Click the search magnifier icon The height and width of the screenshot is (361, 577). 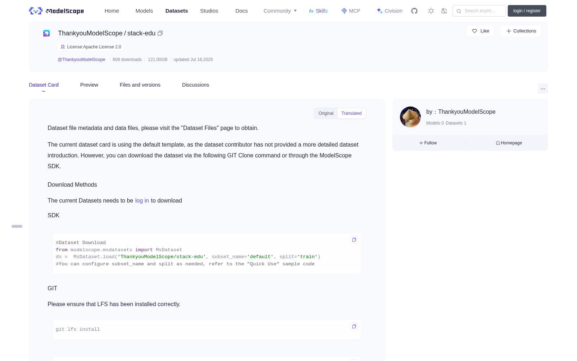tap(459, 11)
